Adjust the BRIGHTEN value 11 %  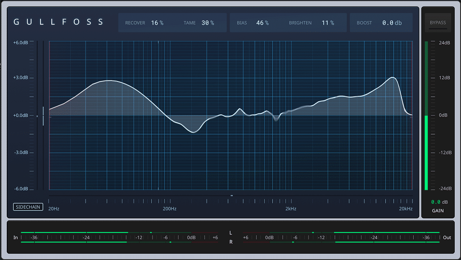tap(328, 22)
